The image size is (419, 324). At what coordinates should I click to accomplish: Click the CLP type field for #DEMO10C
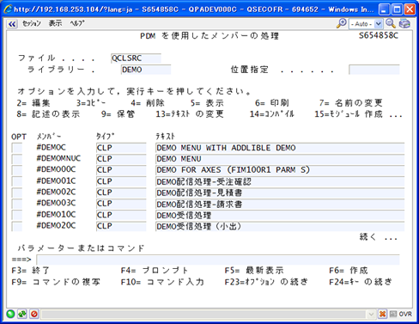[x=121, y=215]
